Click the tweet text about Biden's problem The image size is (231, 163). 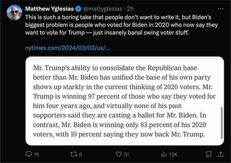(x=121, y=25)
